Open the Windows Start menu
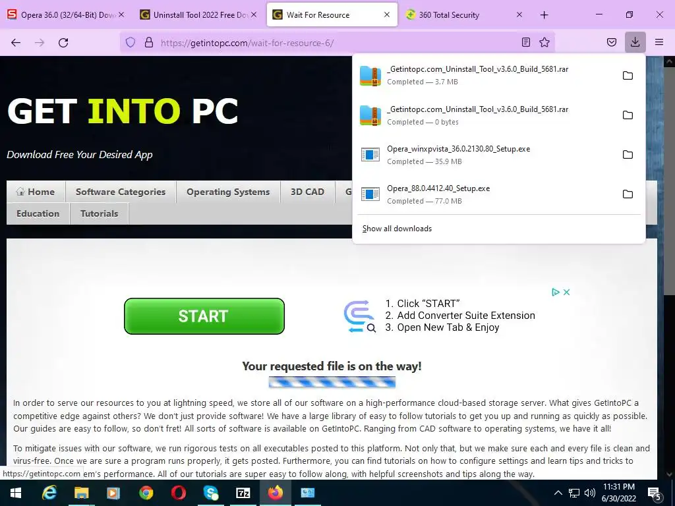Image resolution: width=675 pixels, height=506 pixels. pos(16,493)
